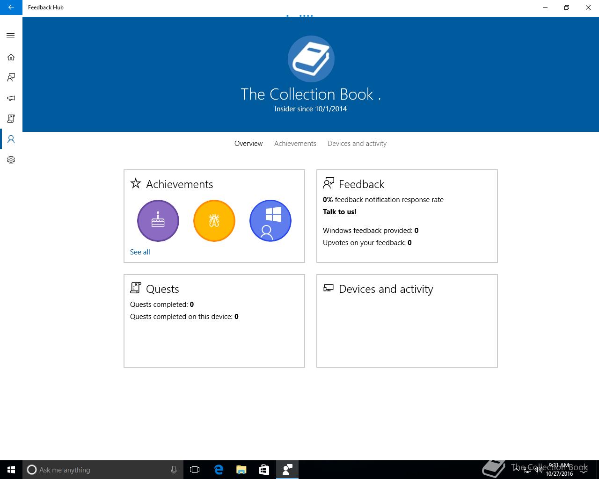Viewport: 599px width, 479px height.
Task: Open Home in the sidebar
Action: point(11,57)
